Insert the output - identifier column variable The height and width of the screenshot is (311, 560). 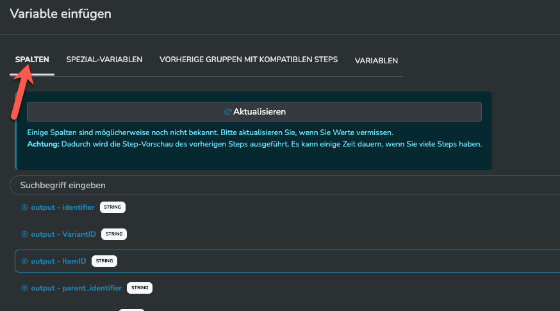[63, 207]
